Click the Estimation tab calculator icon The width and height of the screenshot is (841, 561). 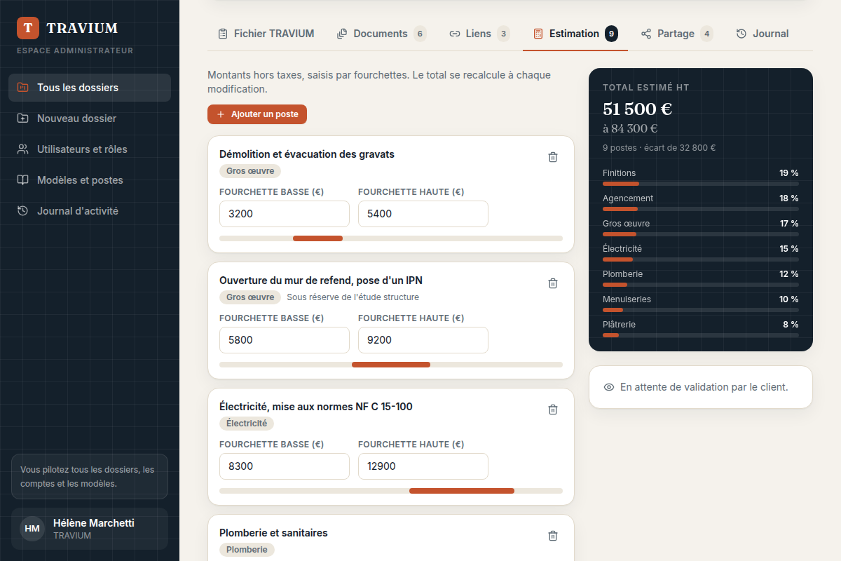(538, 34)
